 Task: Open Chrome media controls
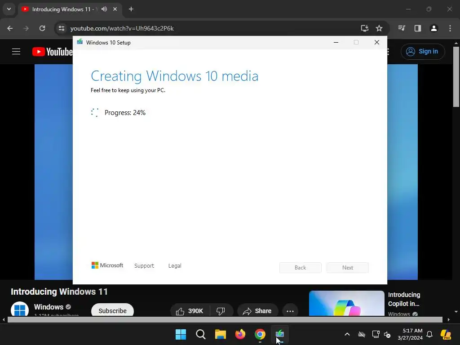tap(402, 28)
